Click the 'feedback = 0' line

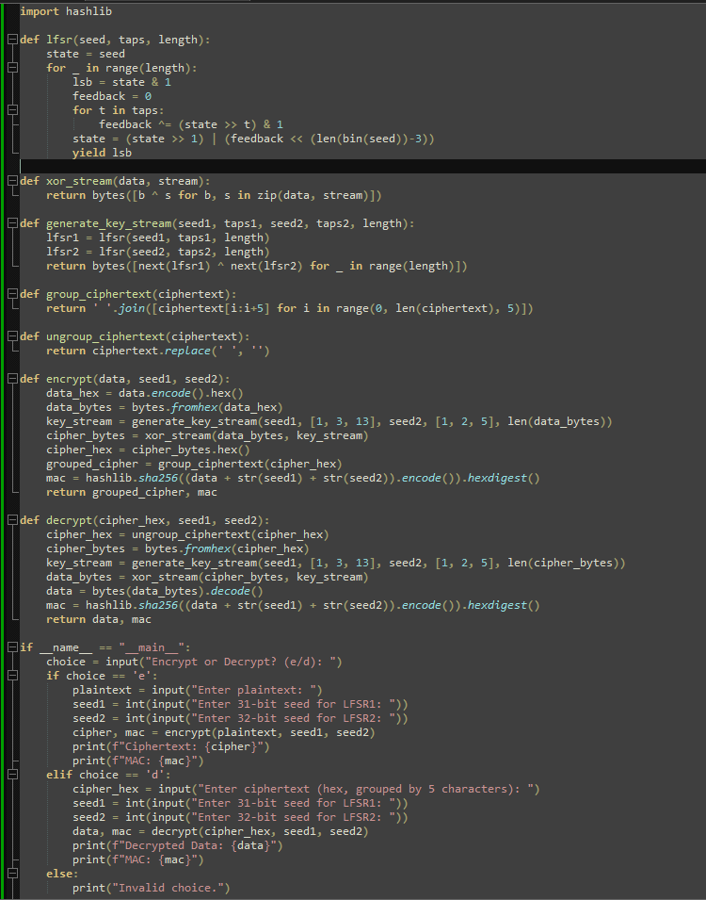pyautogui.click(x=112, y=96)
